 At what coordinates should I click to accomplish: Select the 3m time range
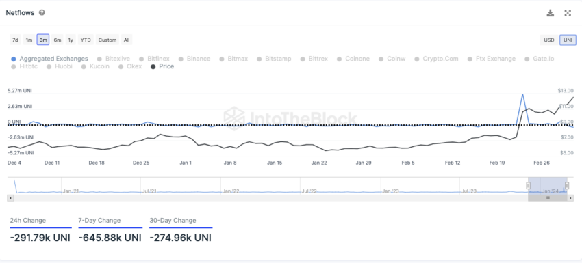[x=43, y=40]
